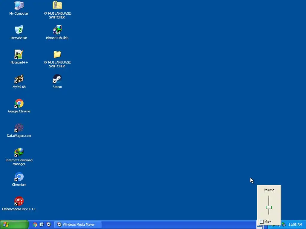Image resolution: width=306 pixels, height=229 pixels.
Task: Select the My Computer desktop icon
Action: point(19,8)
